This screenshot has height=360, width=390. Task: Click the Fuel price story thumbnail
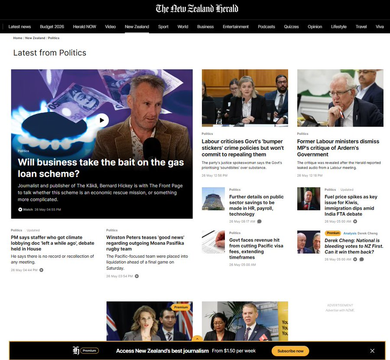point(309,199)
